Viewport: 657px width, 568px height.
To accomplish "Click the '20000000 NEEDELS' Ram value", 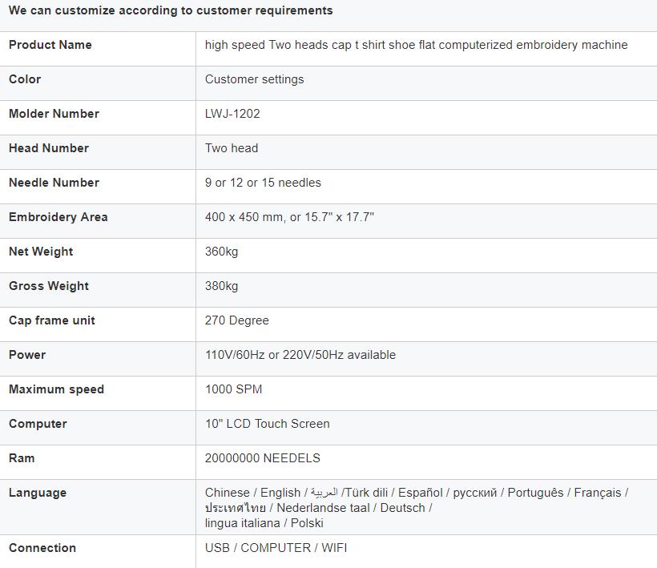I will (262, 458).
